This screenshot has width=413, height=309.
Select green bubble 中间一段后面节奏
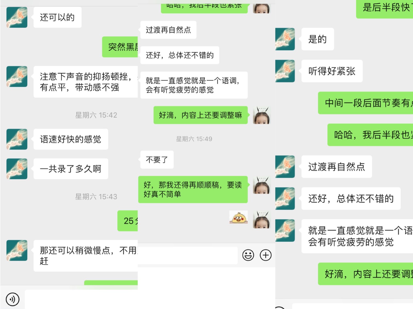point(366,103)
